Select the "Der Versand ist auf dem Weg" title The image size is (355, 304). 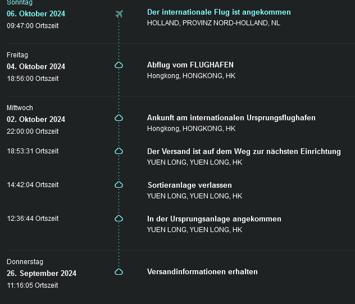pyautogui.click(x=244, y=151)
